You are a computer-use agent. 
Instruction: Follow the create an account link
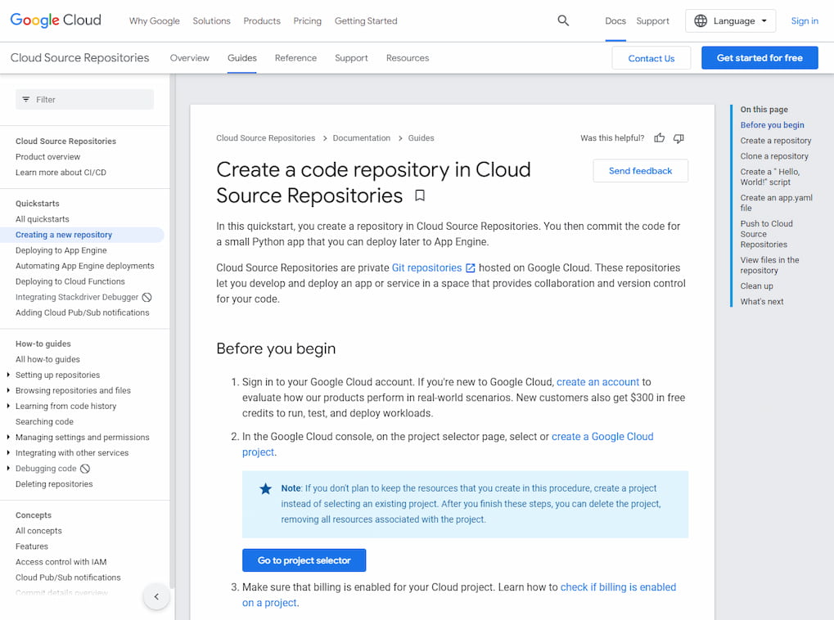click(597, 382)
